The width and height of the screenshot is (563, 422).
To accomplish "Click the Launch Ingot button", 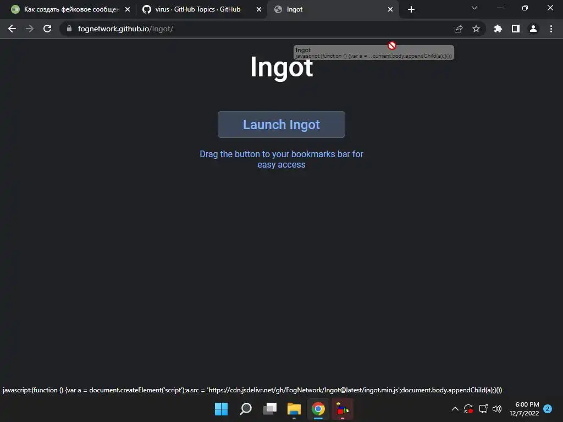I will point(281,125).
